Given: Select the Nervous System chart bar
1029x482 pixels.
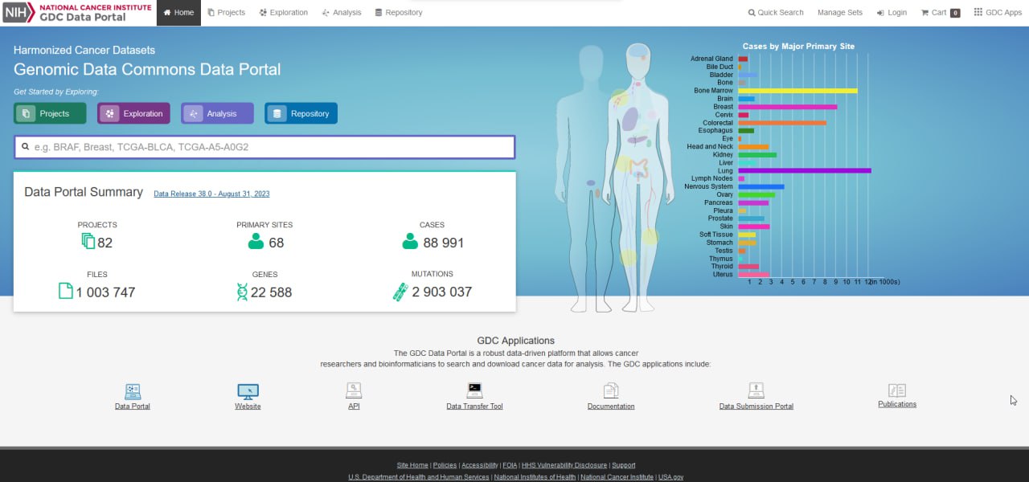Looking at the screenshot, I should pos(761,186).
